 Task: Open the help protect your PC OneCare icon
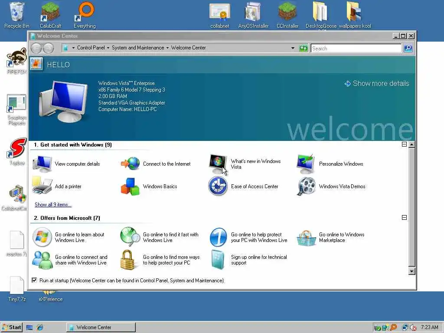pyautogui.click(x=218, y=237)
